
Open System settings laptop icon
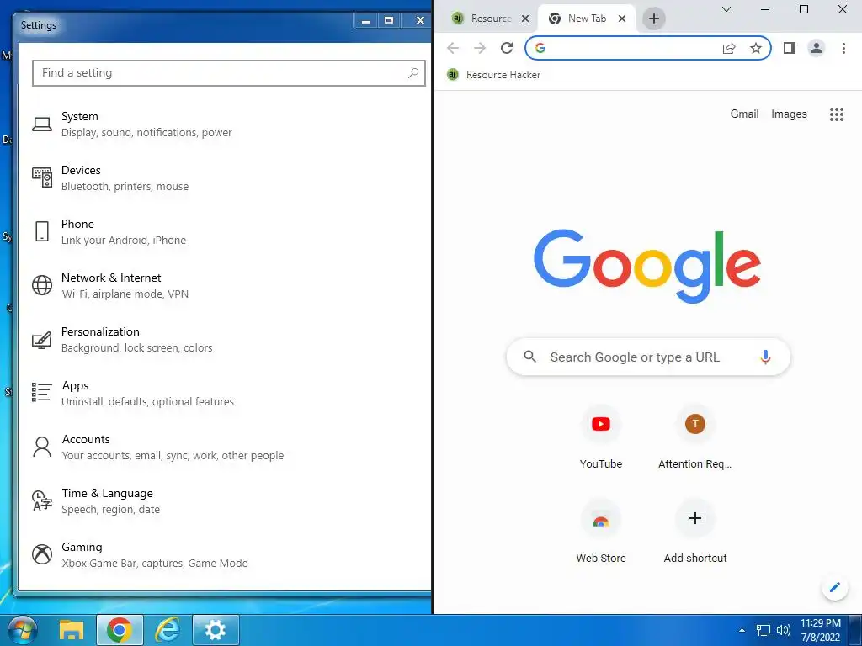point(42,124)
